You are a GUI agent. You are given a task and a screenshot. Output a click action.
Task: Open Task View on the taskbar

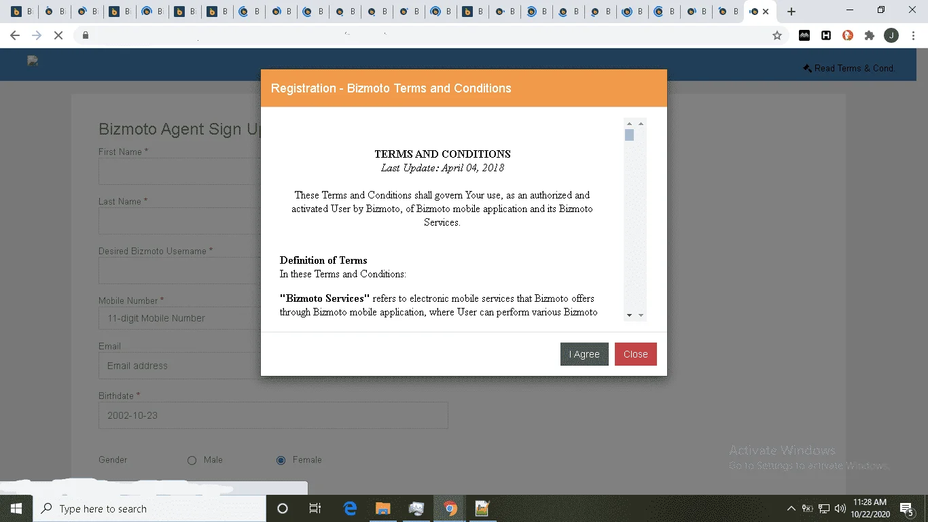(x=315, y=508)
